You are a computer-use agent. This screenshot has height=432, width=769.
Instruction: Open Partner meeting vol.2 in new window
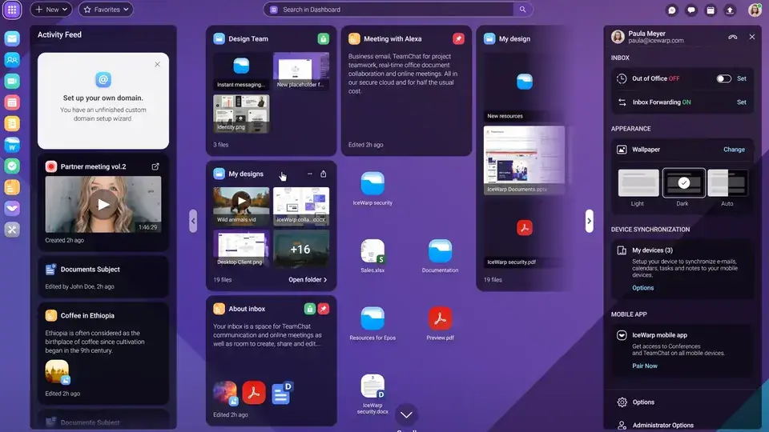tap(155, 166)
